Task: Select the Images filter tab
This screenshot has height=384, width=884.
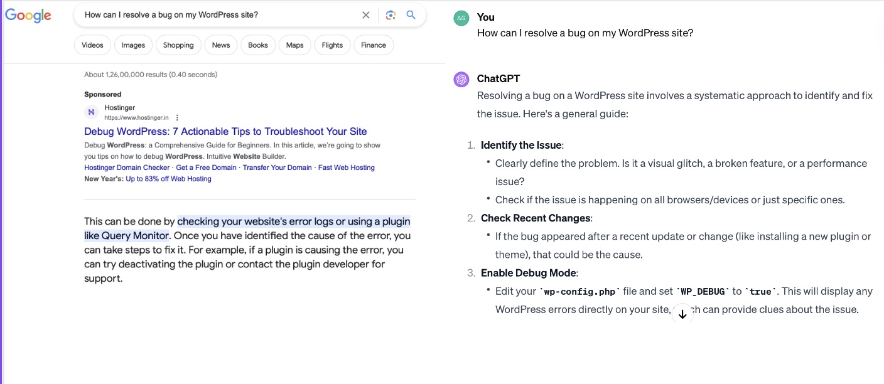Action: pyautogui.click(x=133, y=45)
